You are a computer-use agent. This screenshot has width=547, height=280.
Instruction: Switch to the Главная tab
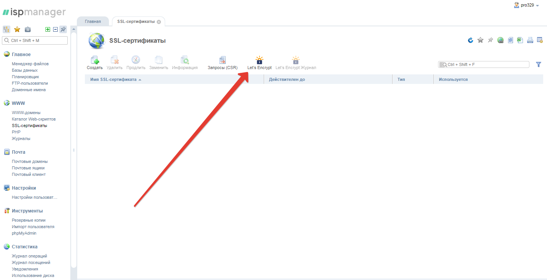click(x=93, y=21)
